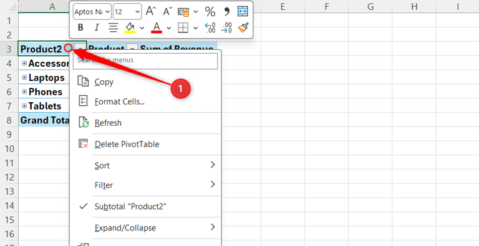Expand the Tablets pivot row
This screenshot has height=246, width=479.
point(24,106)
